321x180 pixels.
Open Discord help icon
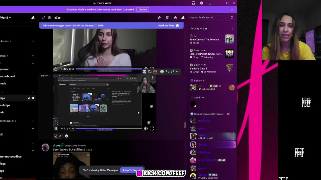pos(202,3)
